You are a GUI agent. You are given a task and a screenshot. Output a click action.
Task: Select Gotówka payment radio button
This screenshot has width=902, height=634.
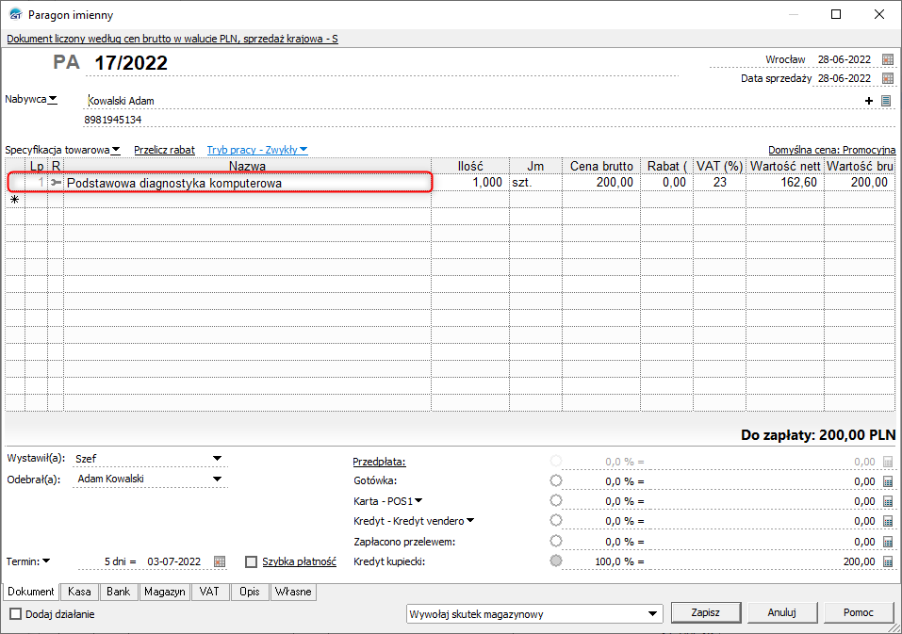click(x=556, y=480)
